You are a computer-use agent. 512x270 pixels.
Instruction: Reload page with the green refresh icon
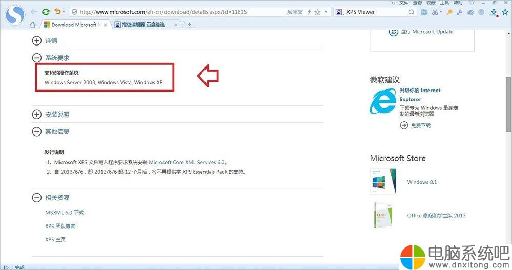pyautogui.click(x=46, y=12)
